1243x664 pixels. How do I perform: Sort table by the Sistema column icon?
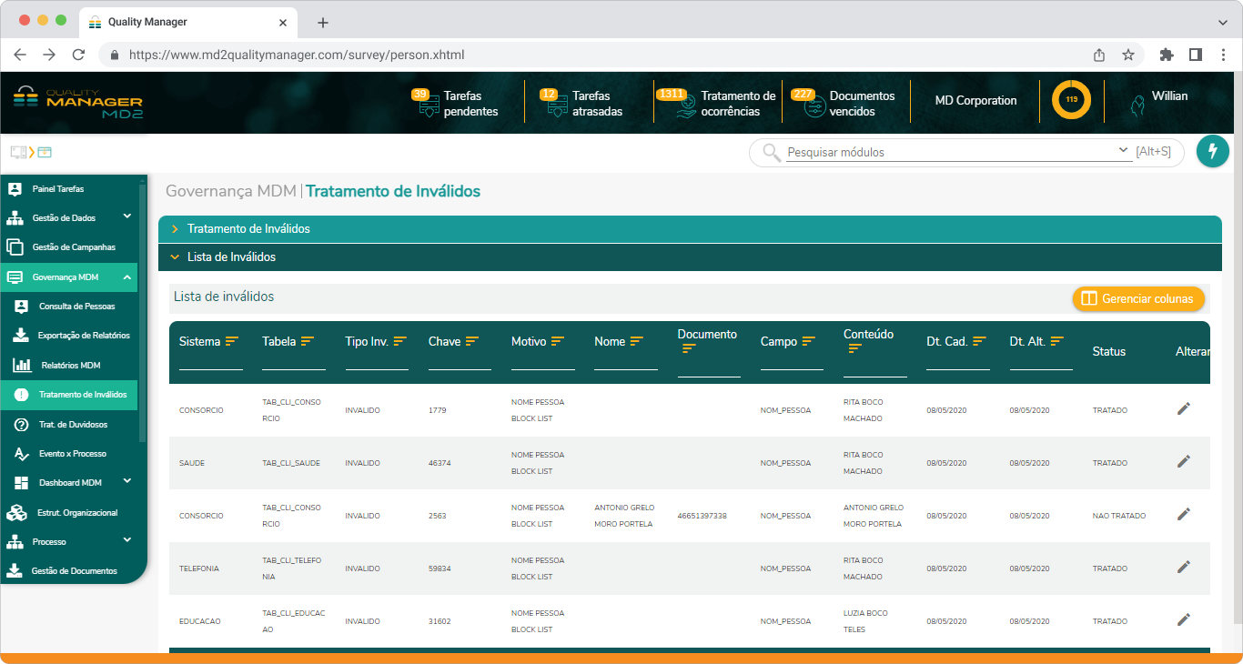(x=232, y=341)
